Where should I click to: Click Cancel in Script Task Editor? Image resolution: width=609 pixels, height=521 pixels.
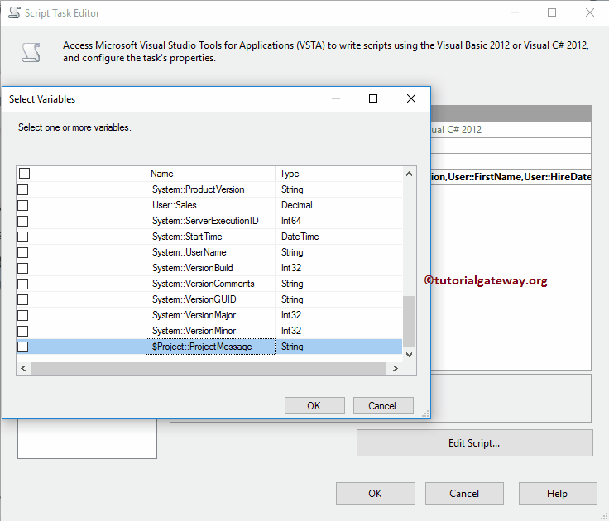point(464,494)
